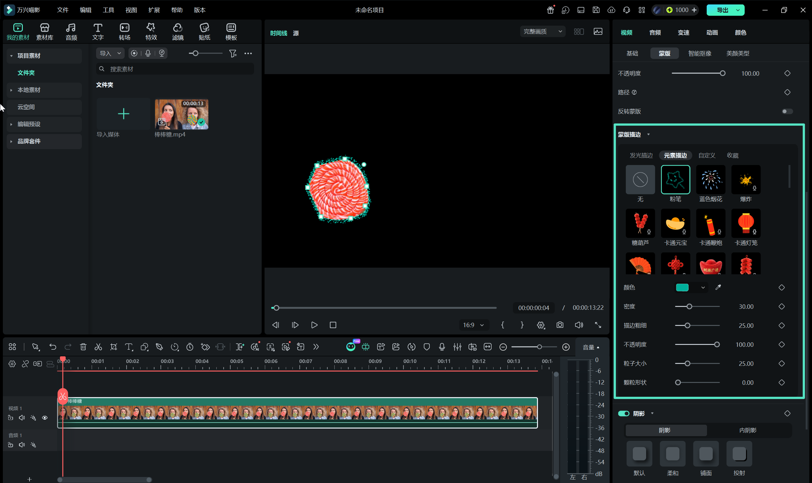The height and width of the screenshot is (483, 812).
Task: Open the 素材库 stock media tab
Action: [45, 32]
